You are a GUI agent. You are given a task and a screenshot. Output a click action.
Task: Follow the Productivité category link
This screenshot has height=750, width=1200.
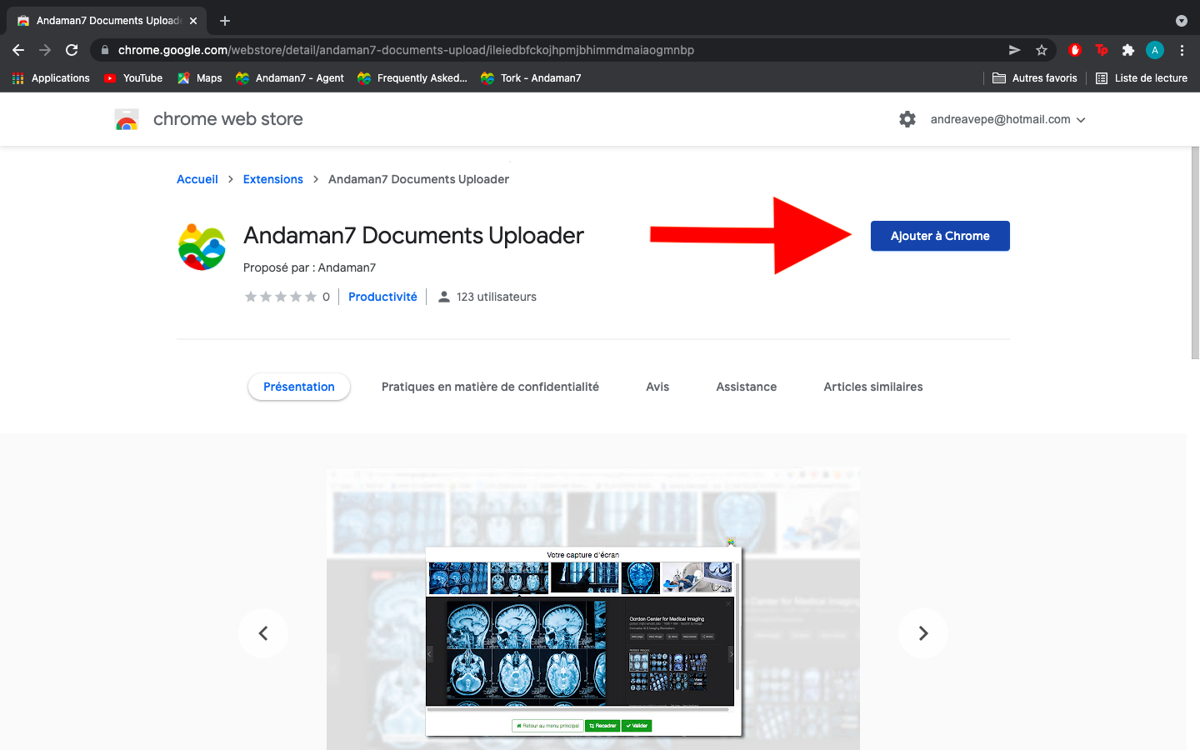[x=382, y=297]
